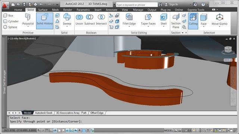Open the [Lobby Bench] view control label
The width and height of the screenshot is (239, 134).
18,38
